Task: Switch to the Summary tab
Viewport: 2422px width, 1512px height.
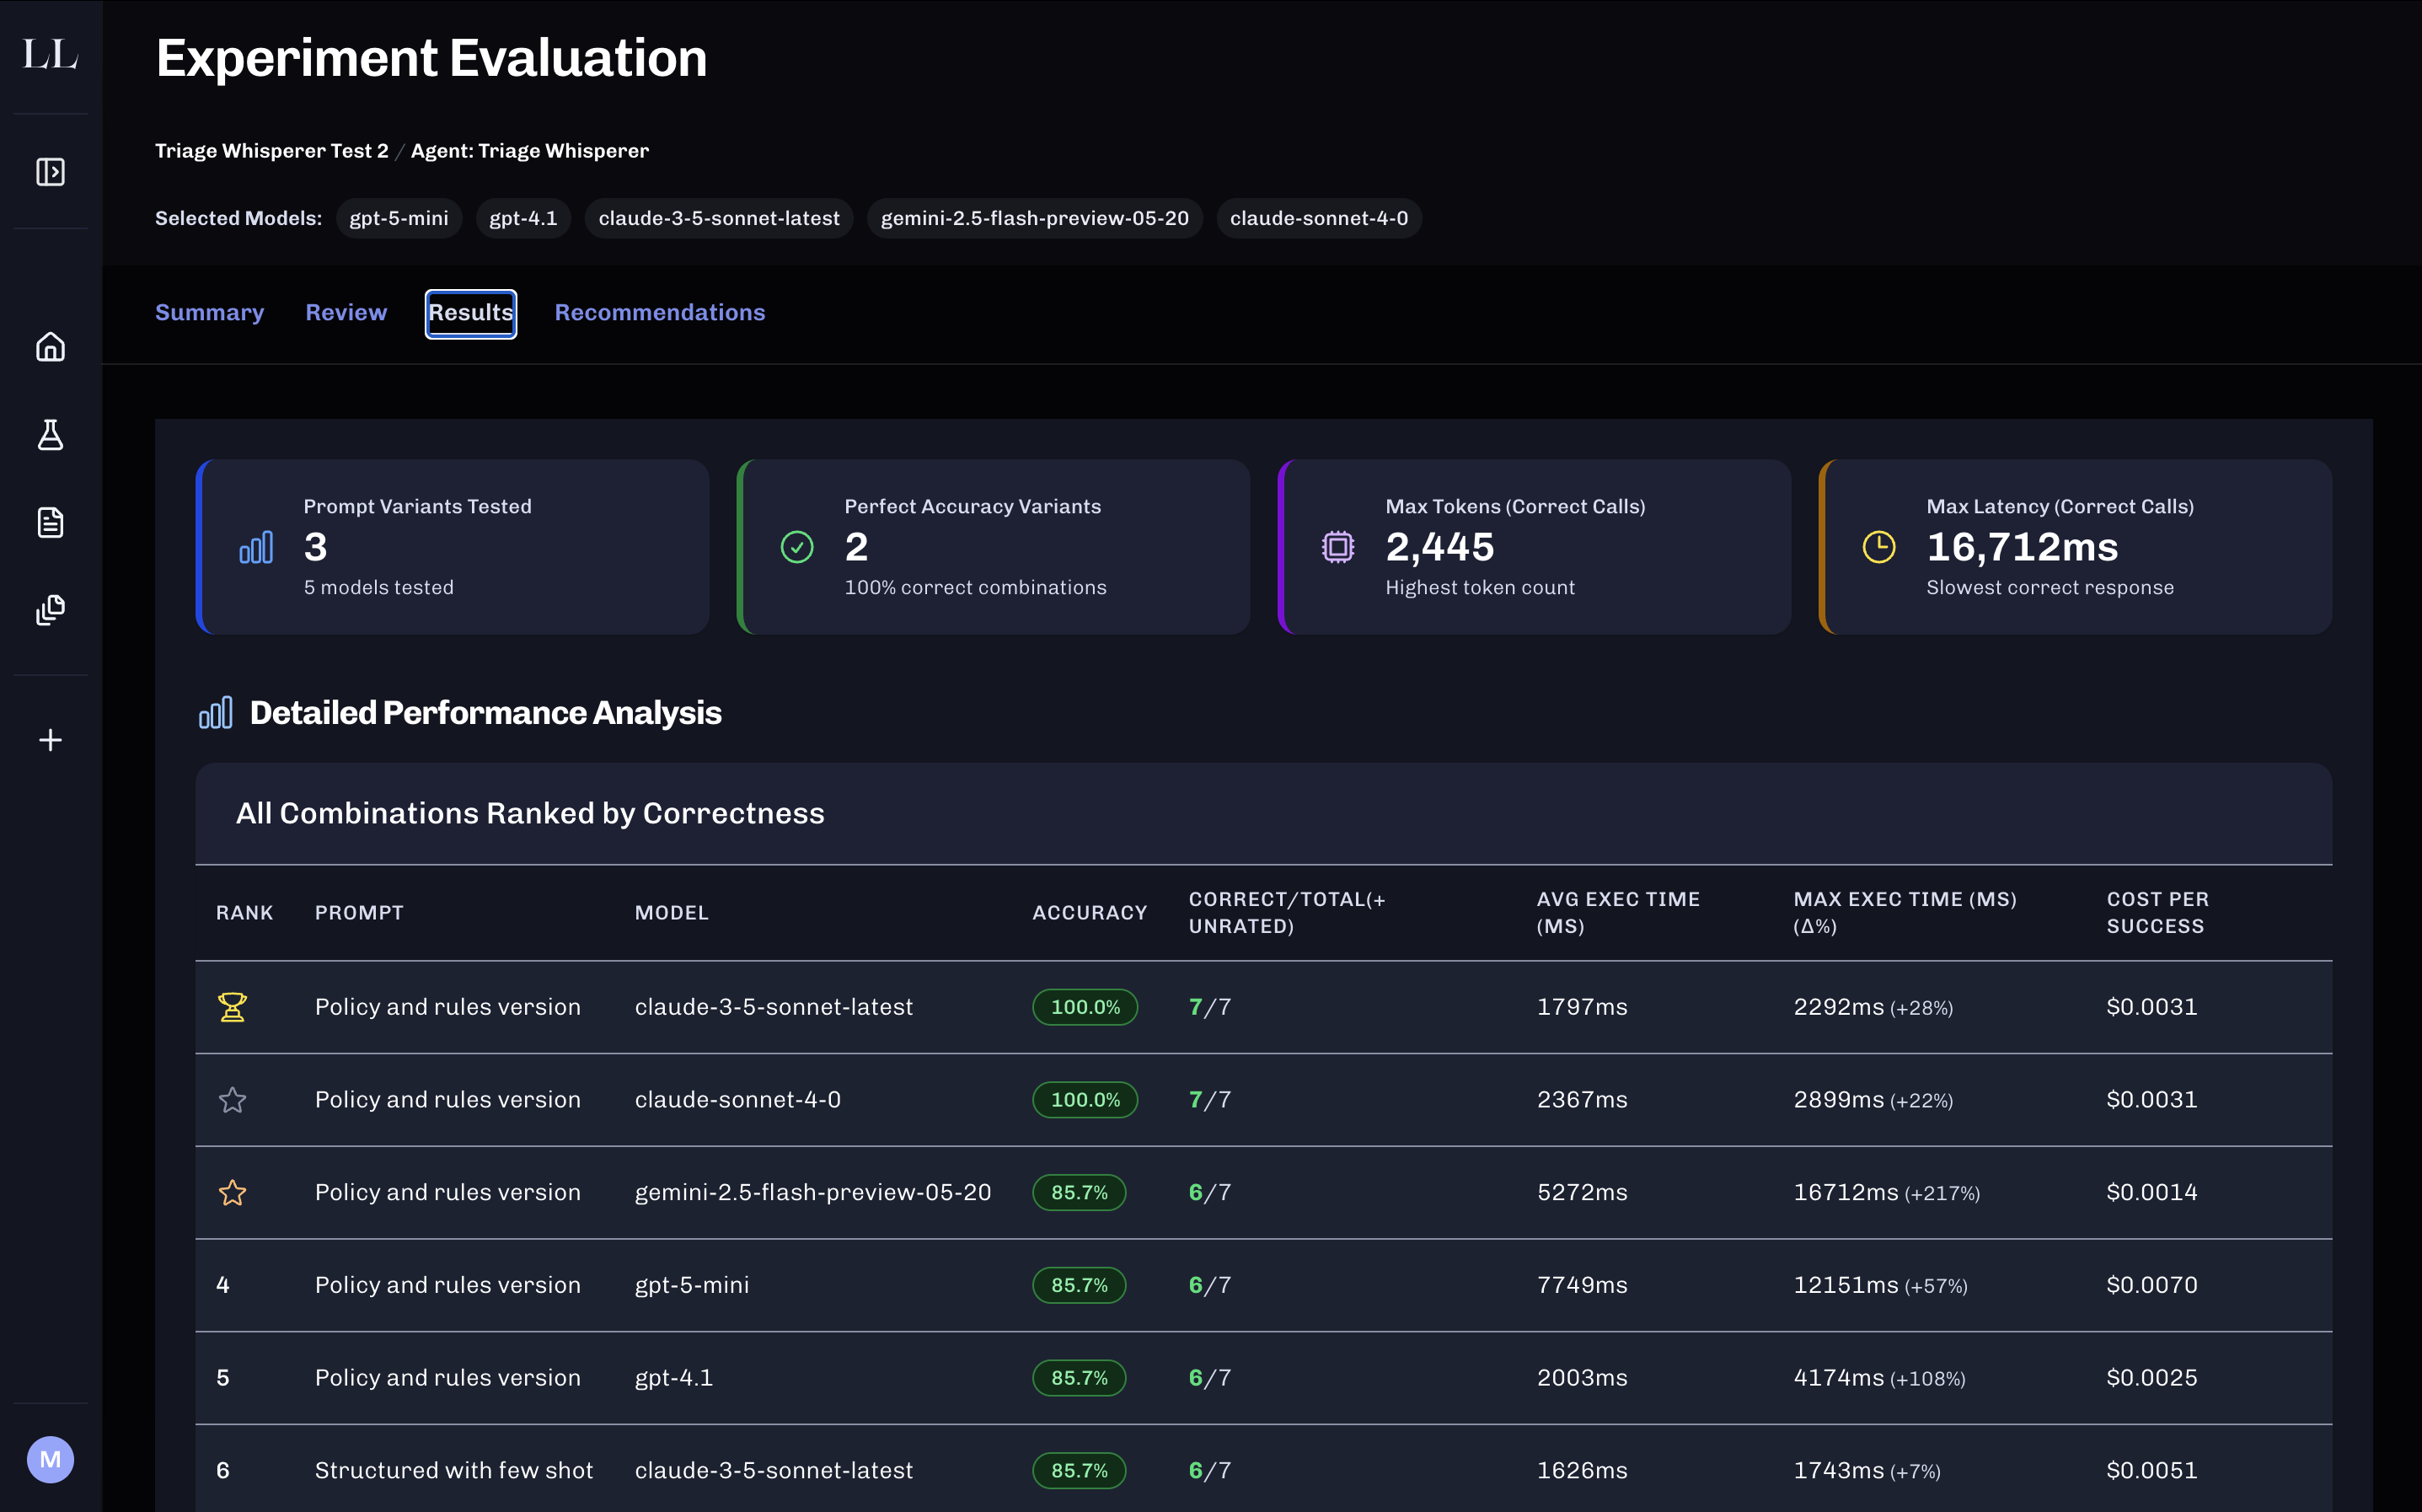Action: tap(209, 313)
